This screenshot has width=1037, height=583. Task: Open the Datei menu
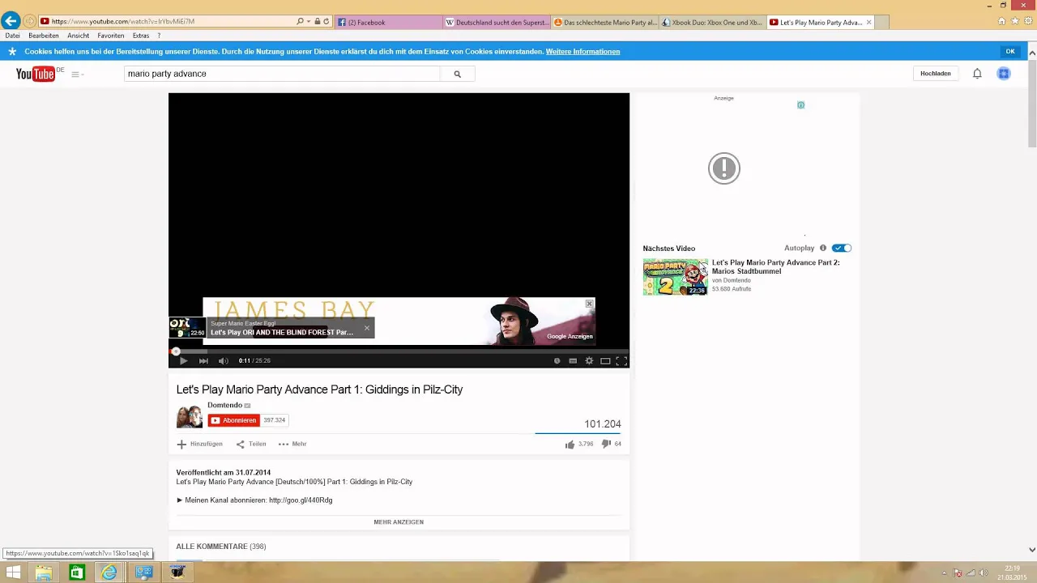[x=12, y=36]
